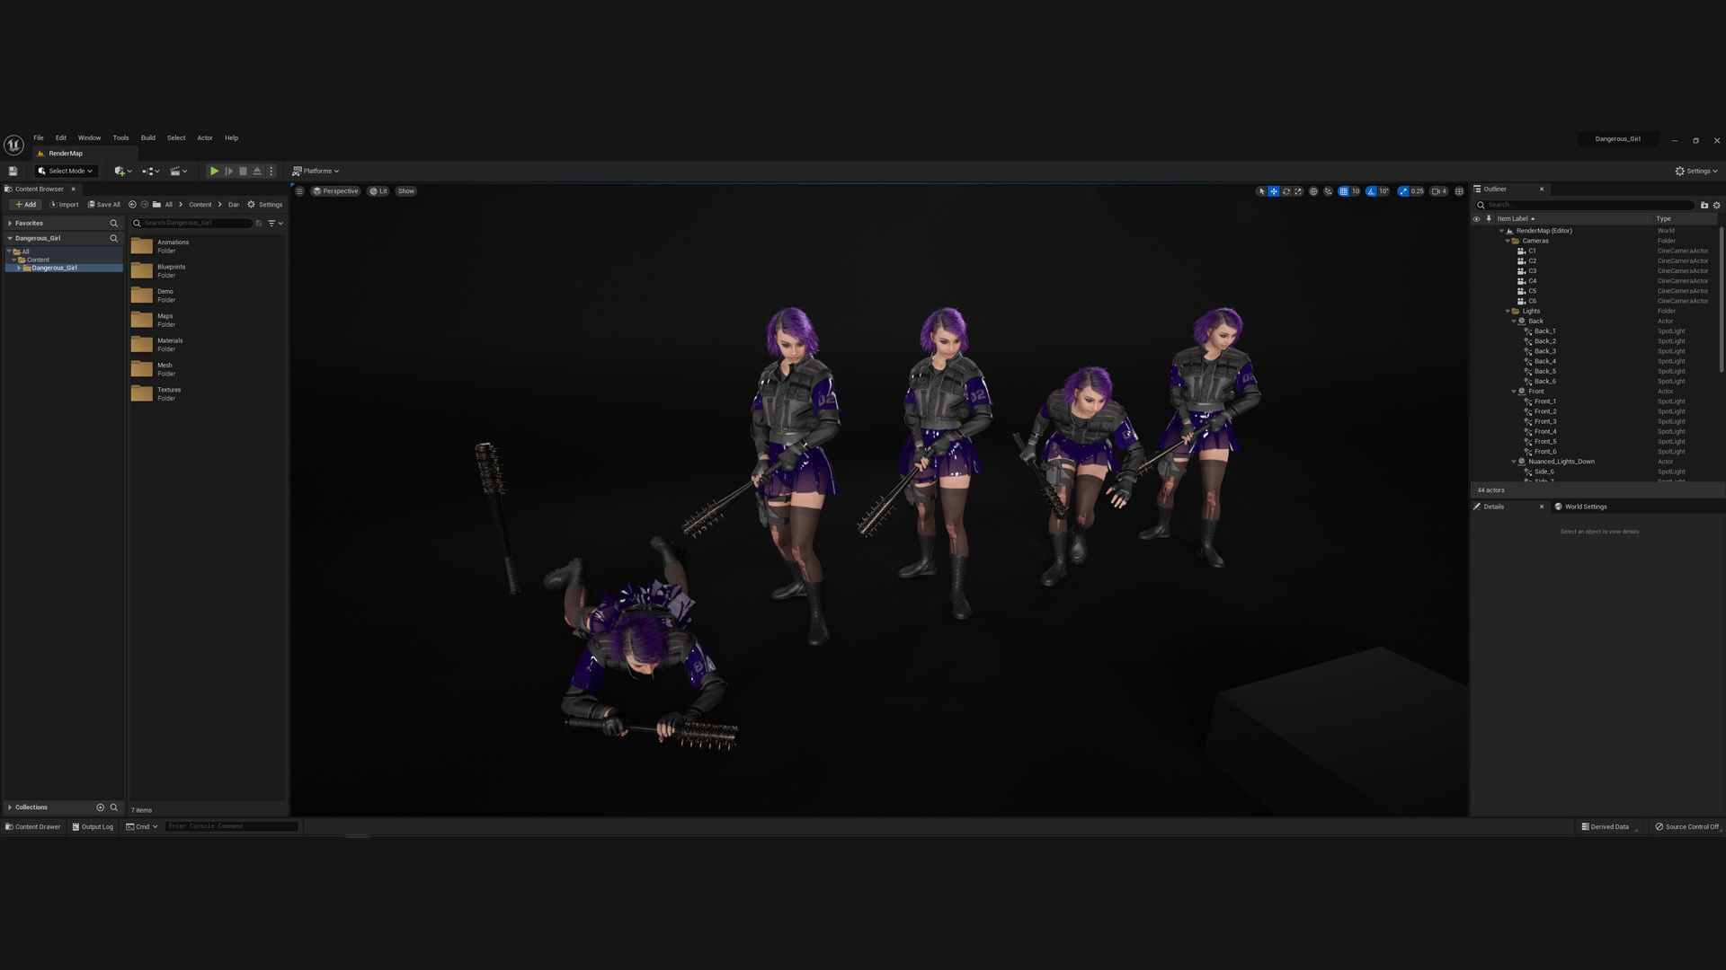1726x970 pixels.
Task: Switch to the World Settings tab
Action: point(1585,507)
